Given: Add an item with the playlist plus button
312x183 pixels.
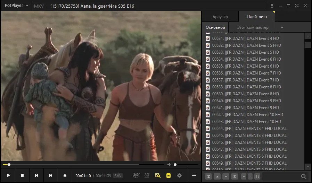Looking at the screenshot, I should 244,176.
